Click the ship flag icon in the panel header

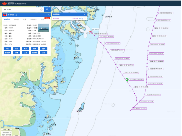pos(5,15)
